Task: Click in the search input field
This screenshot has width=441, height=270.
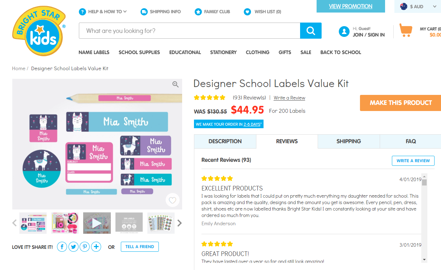Action: pyautogui.click(x=189, y=31)
